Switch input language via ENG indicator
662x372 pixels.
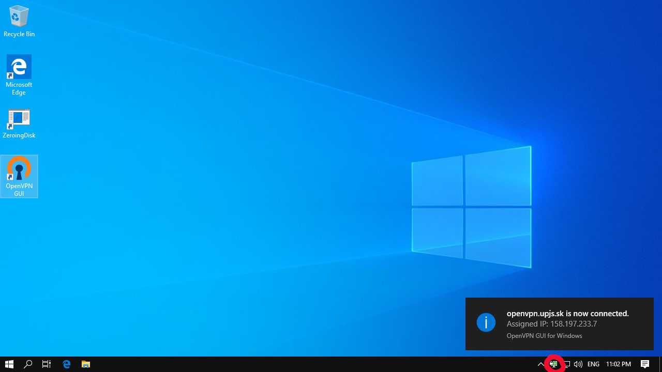coord(593,364)
